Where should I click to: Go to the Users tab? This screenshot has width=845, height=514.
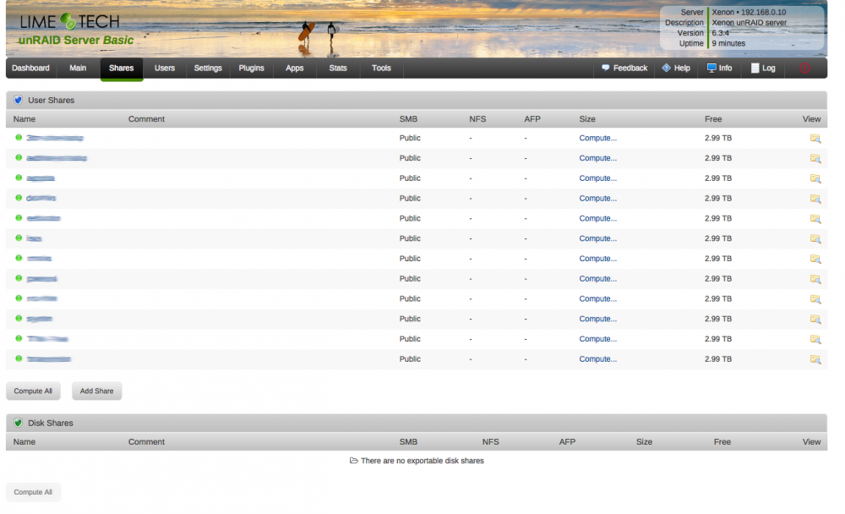pos(165,68)
